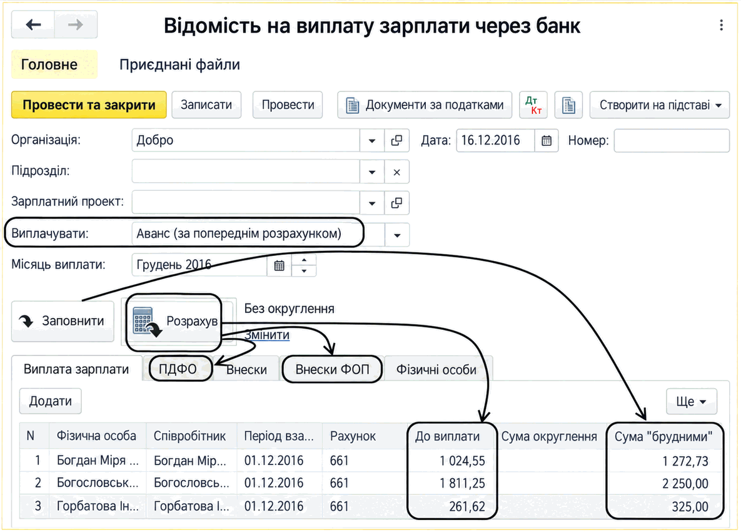
Task: Open the Дата calendar picker
Action: pyautogui.click(x=547, y=140)
